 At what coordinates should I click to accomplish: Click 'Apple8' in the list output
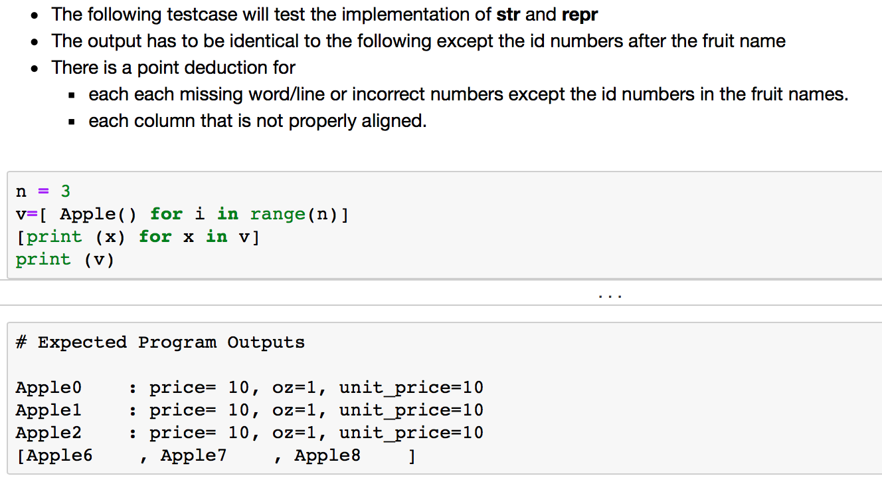[327, 455]
